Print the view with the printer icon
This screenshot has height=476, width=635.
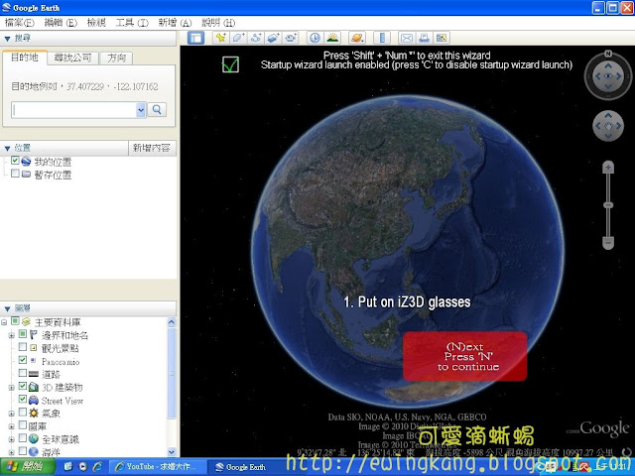(x=424, y=38)
